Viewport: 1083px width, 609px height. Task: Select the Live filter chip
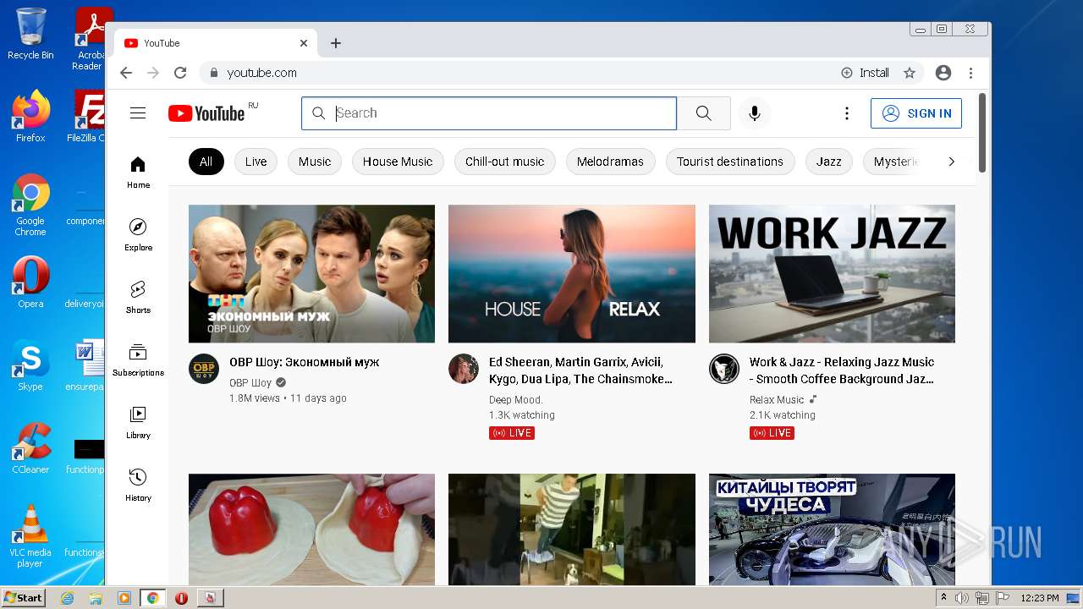coord(256,162)
